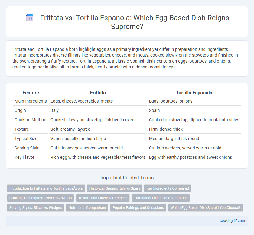Click the 'Key Flavor' row label
The image size is (254, 235).
[x=24, y=157]
